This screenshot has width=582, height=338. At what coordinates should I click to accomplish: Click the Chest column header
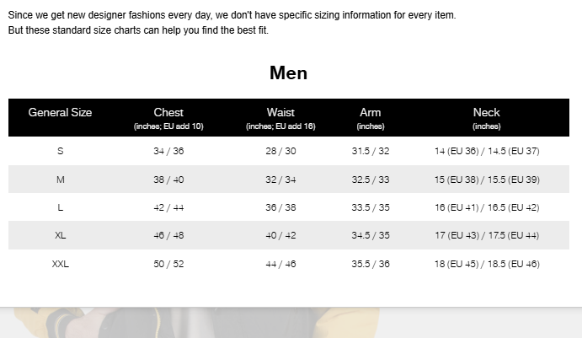(168, 113)
